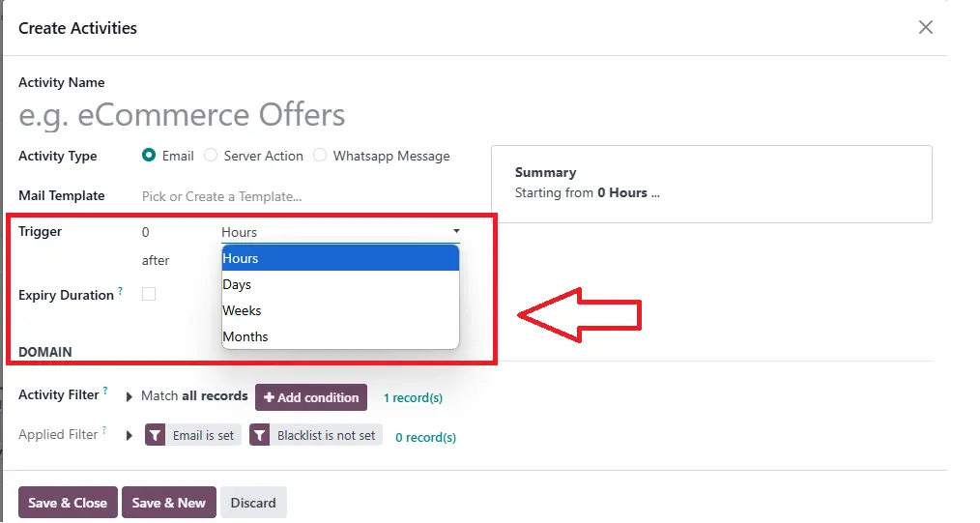This screenshot has height=523, width=980.
Task: Open the 1 record(s) link
Action: tap(413, 398)
